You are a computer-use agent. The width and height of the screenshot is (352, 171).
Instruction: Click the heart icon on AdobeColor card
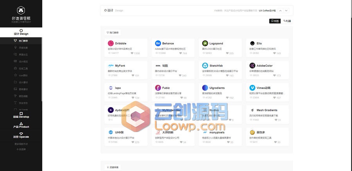tap(274, 76)
